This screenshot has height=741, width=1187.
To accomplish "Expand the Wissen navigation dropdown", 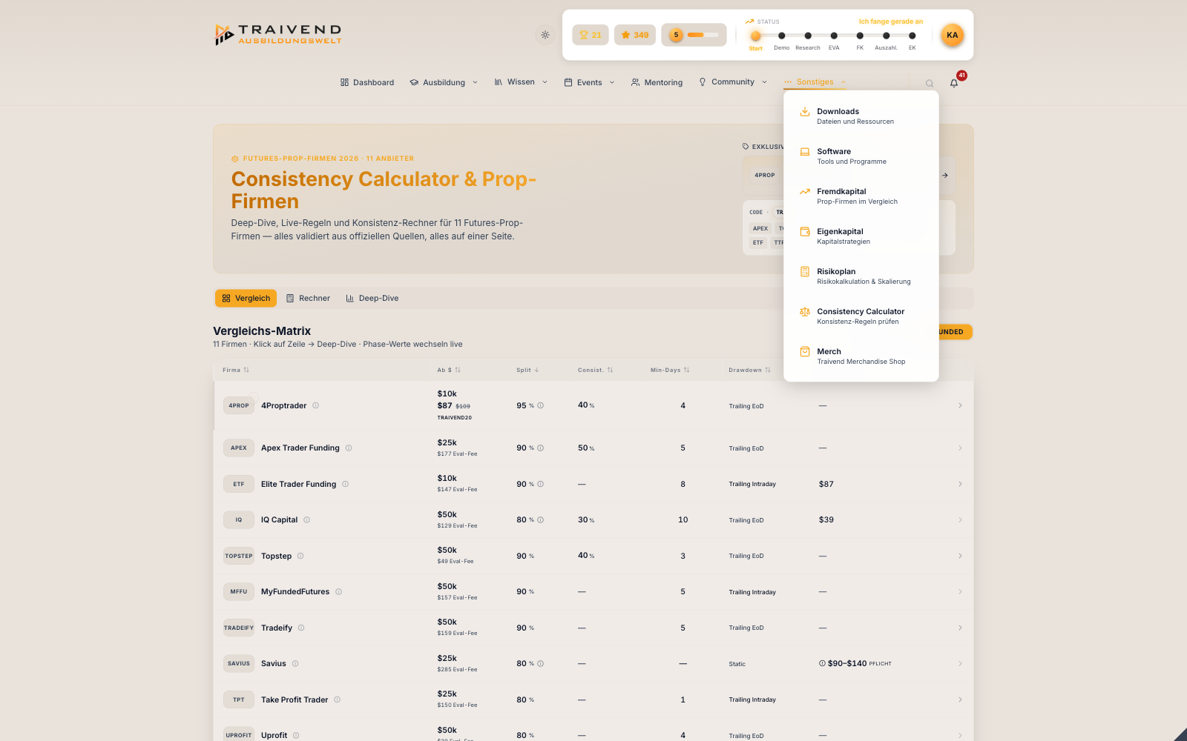I will (x=521, y=82).
